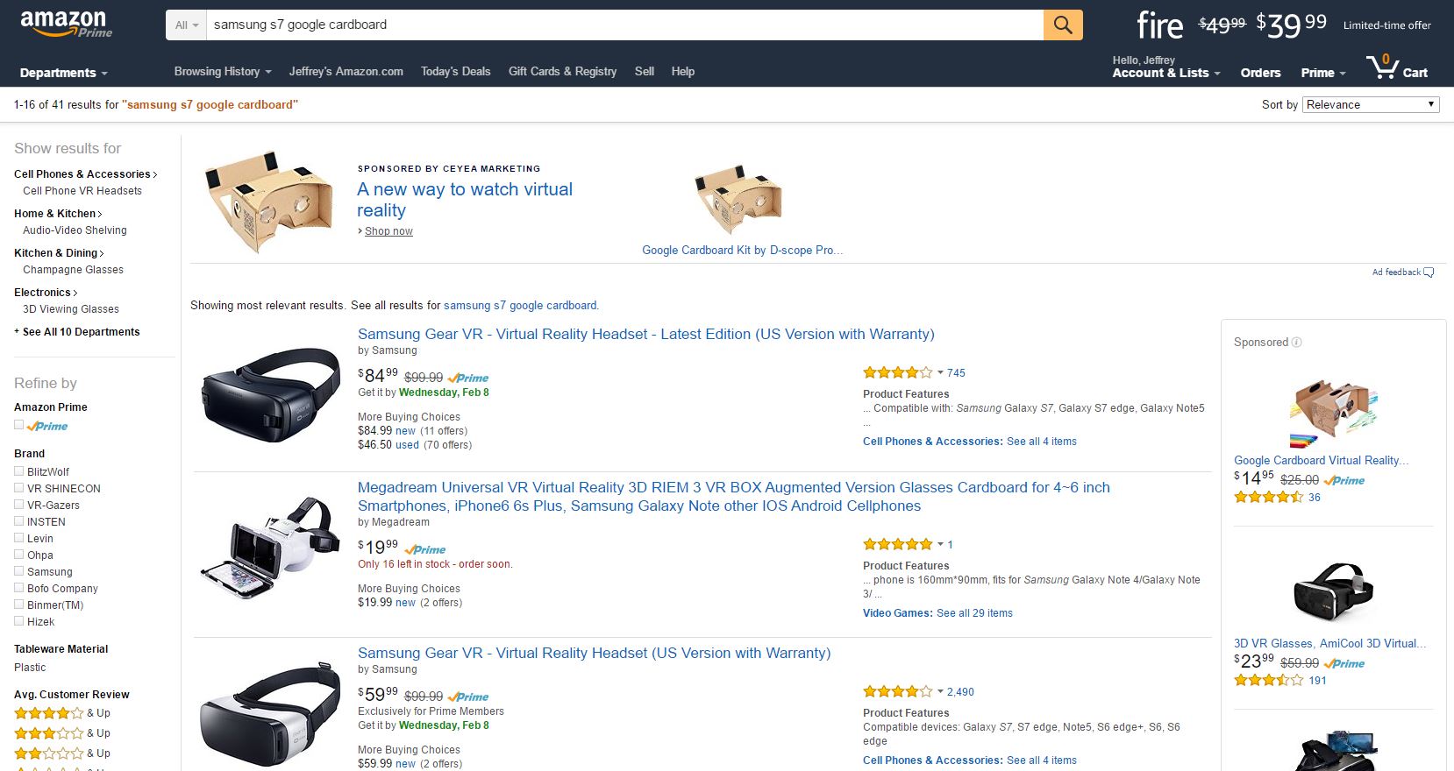Click the Sponsored info icon
1454x771 pixels.
click(x=1297, y=343)
